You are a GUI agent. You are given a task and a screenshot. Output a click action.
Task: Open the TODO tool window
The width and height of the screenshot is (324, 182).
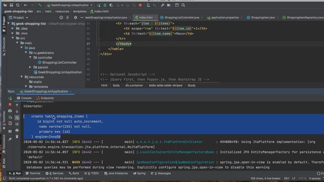point(92,173)
